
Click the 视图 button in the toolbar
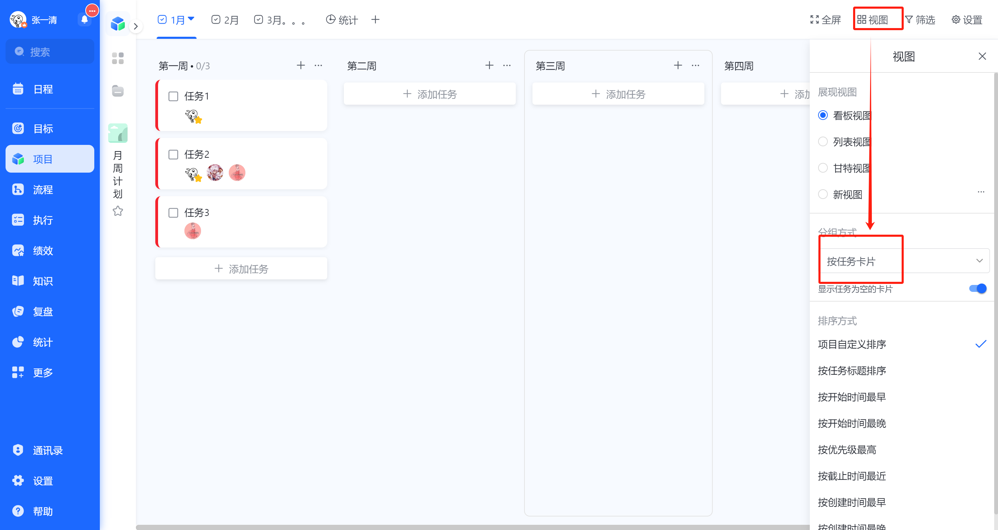(x=873, y=19)
